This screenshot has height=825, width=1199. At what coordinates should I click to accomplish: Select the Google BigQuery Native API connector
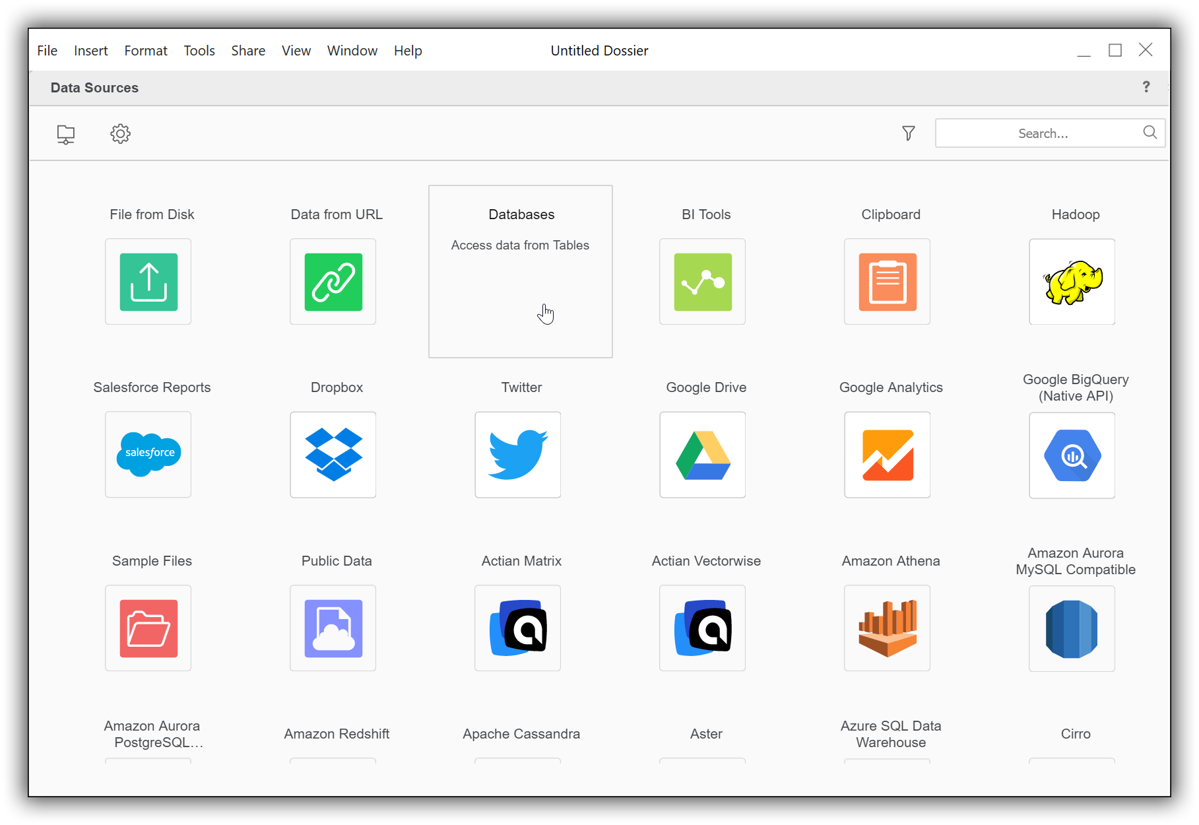tap(1072, 455)
